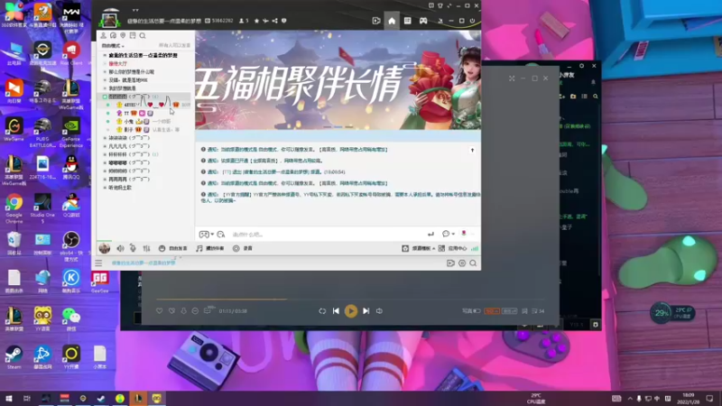Open the footer search magnifier icon
This screenshot has height=406, width=722.
[x=473, y=263]
